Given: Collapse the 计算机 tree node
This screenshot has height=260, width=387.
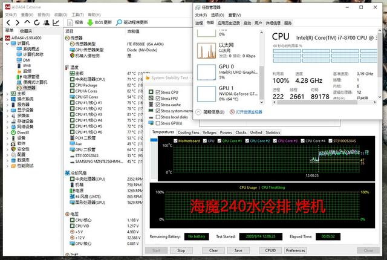Looking at the screenshot, I should [7, 44].
